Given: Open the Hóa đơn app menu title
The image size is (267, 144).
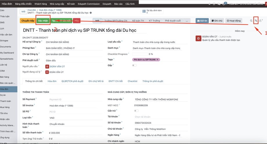Looking at the screenshot, I should click(7, 4).
